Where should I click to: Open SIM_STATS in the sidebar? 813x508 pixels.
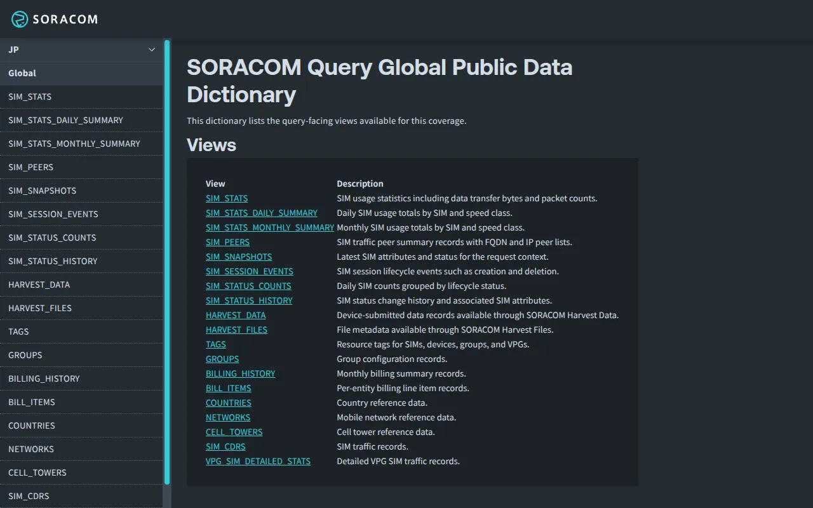coord(81,97)
